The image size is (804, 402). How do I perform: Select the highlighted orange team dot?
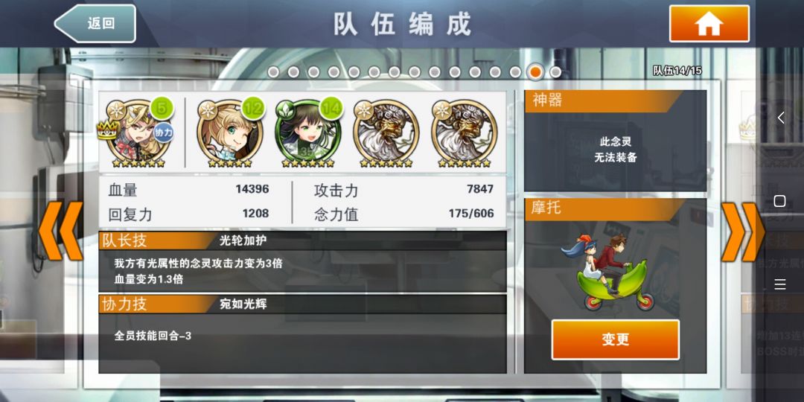tap(535, 71)
